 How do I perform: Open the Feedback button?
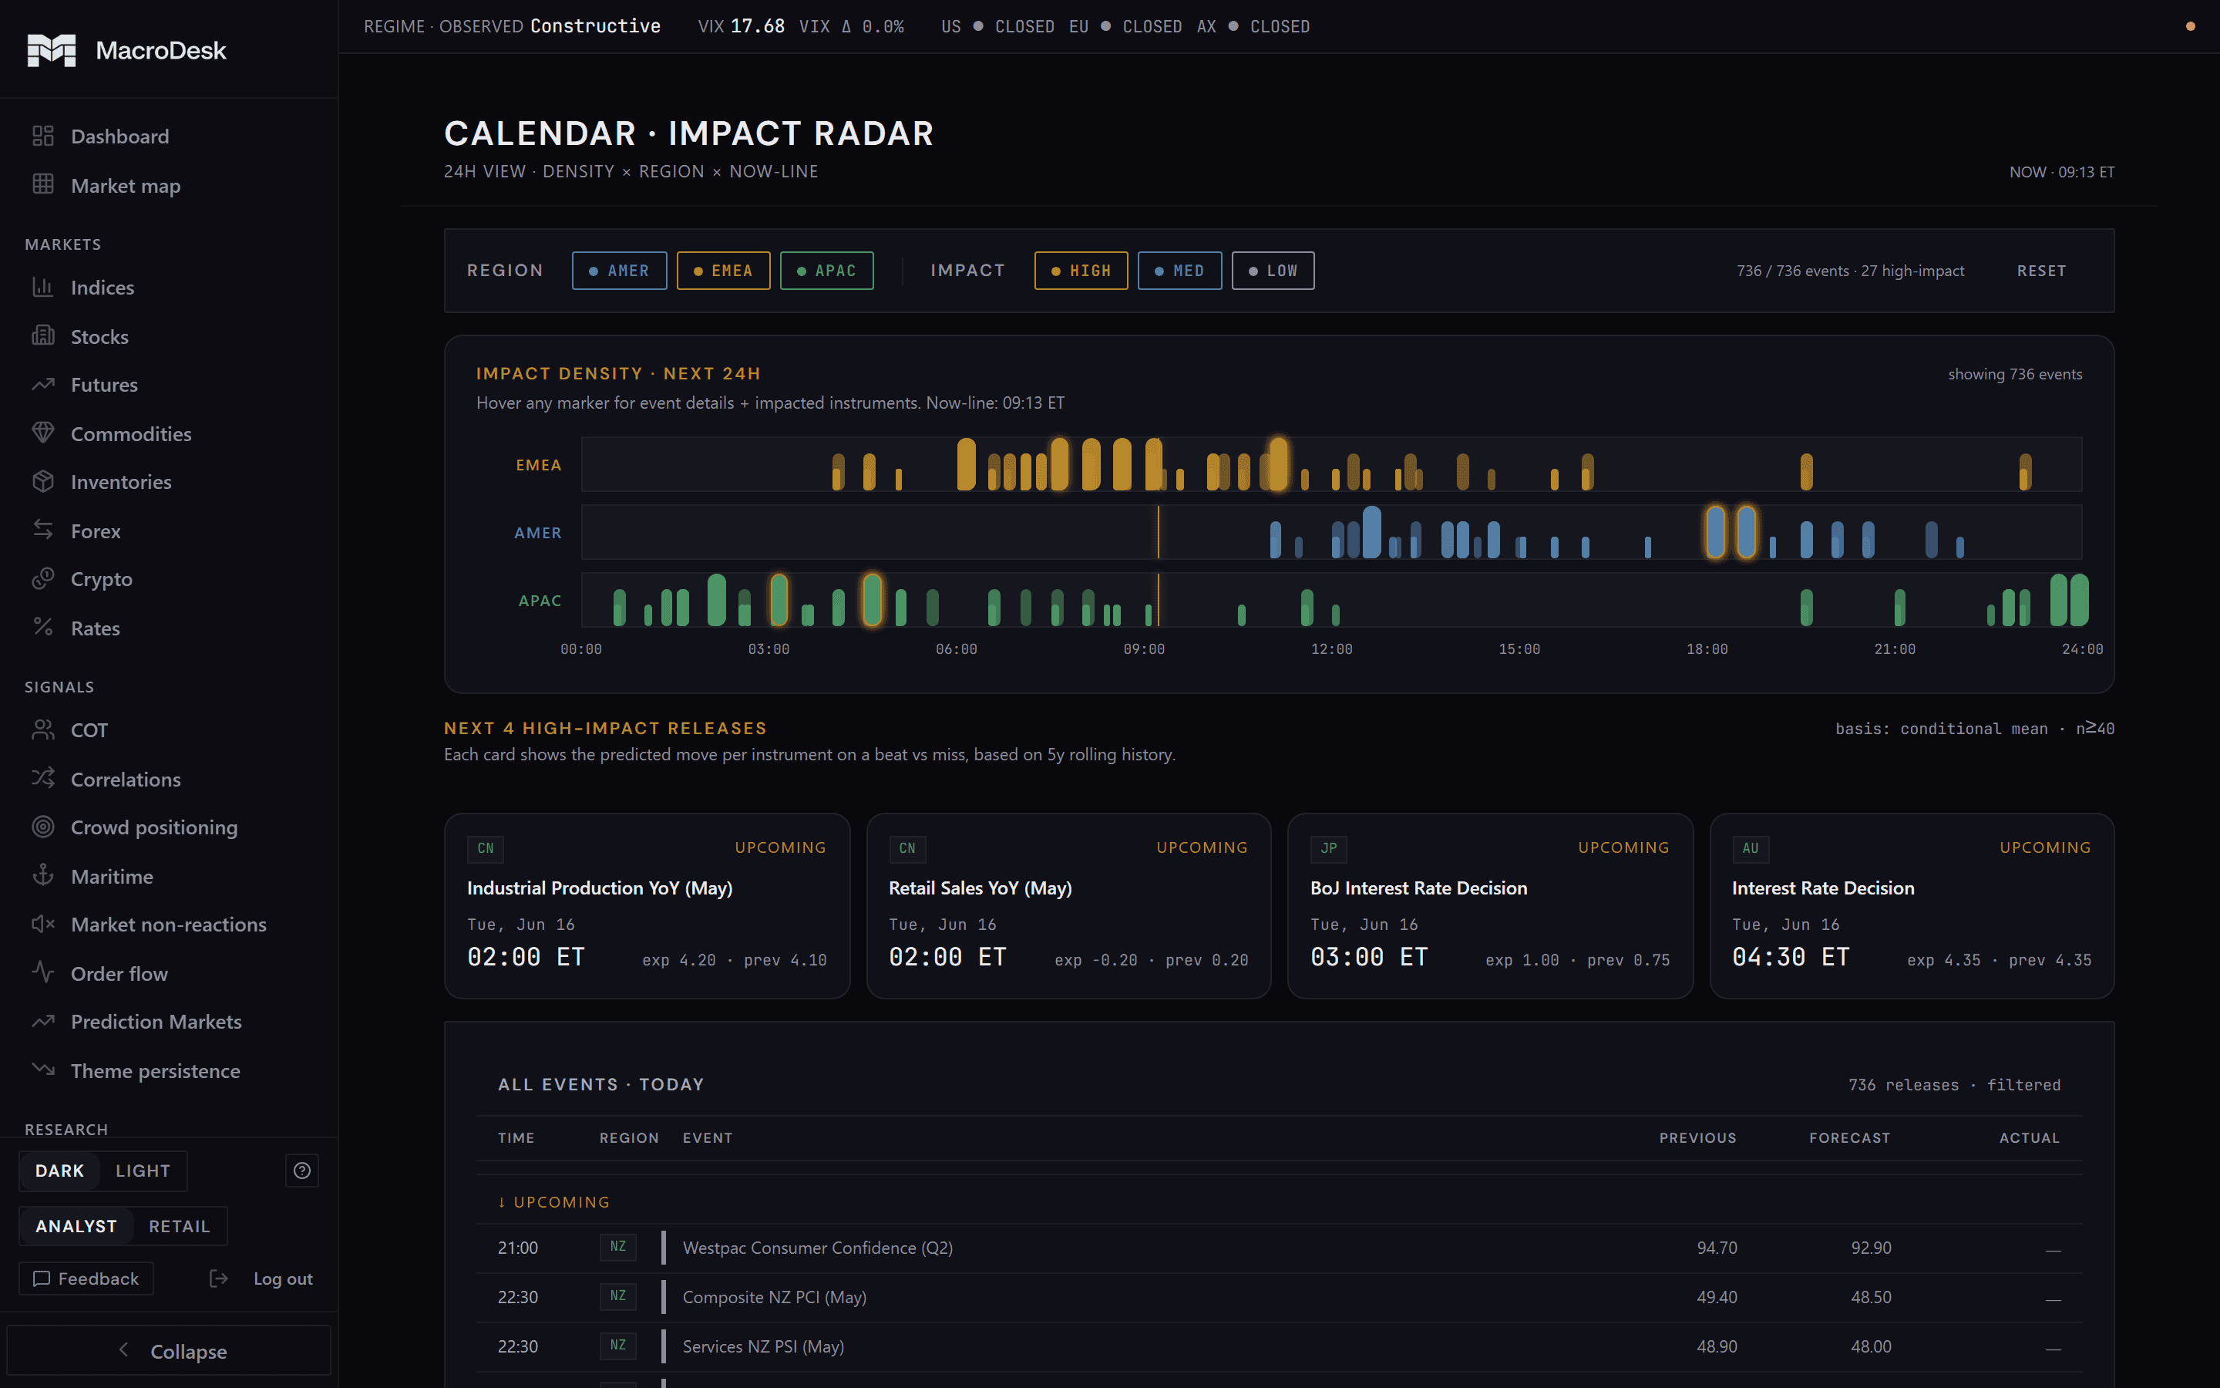86,1279
